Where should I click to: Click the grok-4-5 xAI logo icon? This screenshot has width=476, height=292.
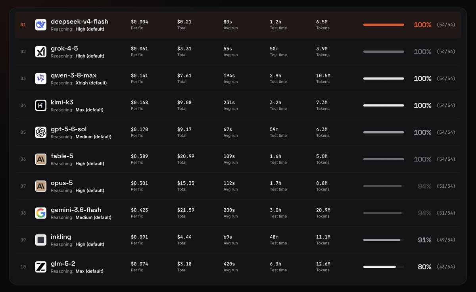[40, 52]
